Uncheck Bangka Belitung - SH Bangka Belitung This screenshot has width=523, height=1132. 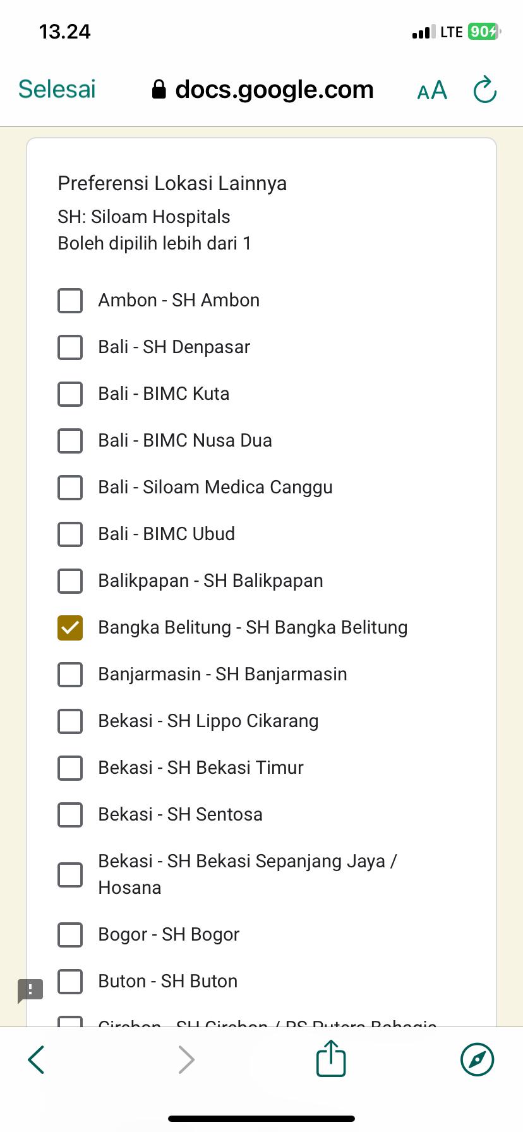tap(70, 627)
